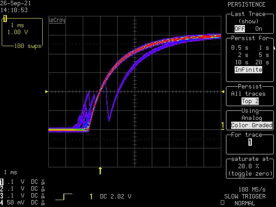Set Last Trace to On
Screen dimensions: 276x207
coord(258,28)
